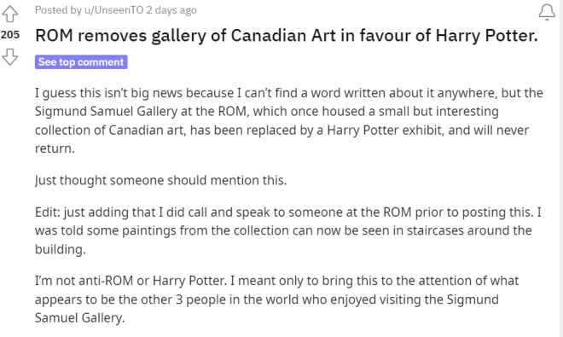Viewport: 563px width, 337px height.
Task: Click the paragraph starting 'I'm not anti-ROM'
Action: (x=277, y=299)
